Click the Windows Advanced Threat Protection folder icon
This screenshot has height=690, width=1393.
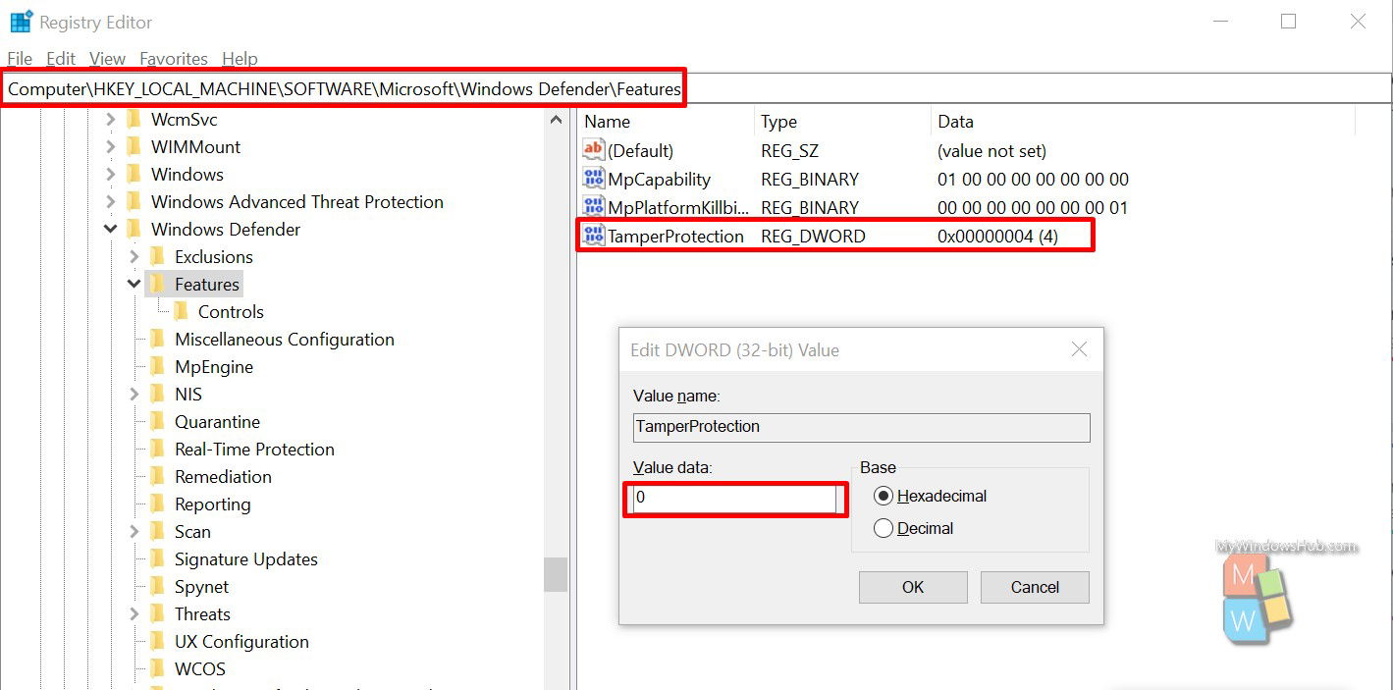(134, 202)
